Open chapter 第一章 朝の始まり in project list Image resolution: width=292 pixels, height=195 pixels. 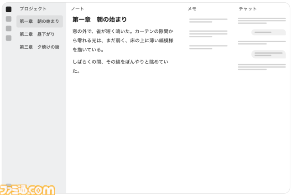tap(40, 21)
